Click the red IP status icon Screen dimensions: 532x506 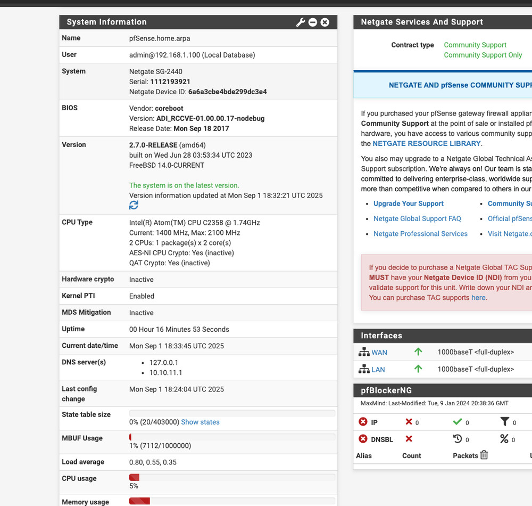point(363,422)
